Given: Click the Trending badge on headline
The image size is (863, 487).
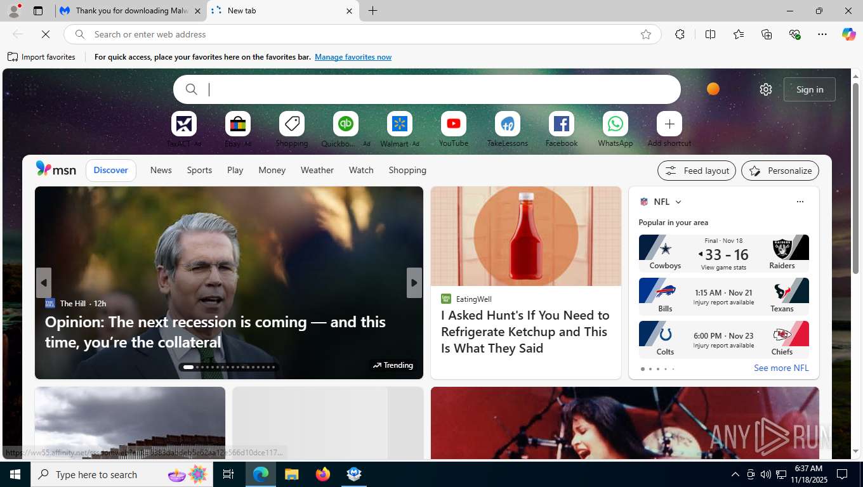Looking at the screenshot, I should (x=393, y=365).
